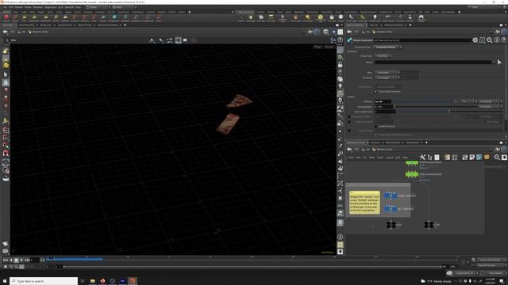Switch to the Geometry Spreadsheet pane tab
508x285 pixels.
108,25
